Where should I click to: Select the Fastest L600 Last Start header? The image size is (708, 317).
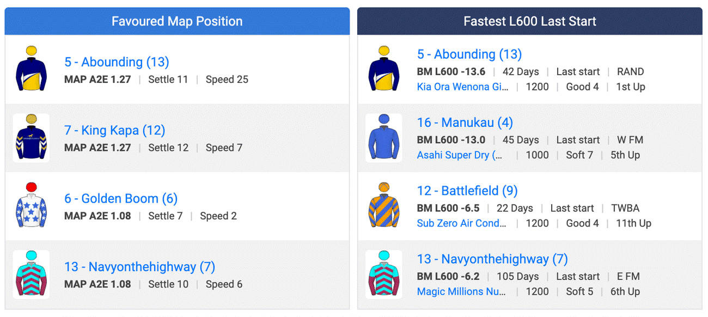click(x=529, y=21)
